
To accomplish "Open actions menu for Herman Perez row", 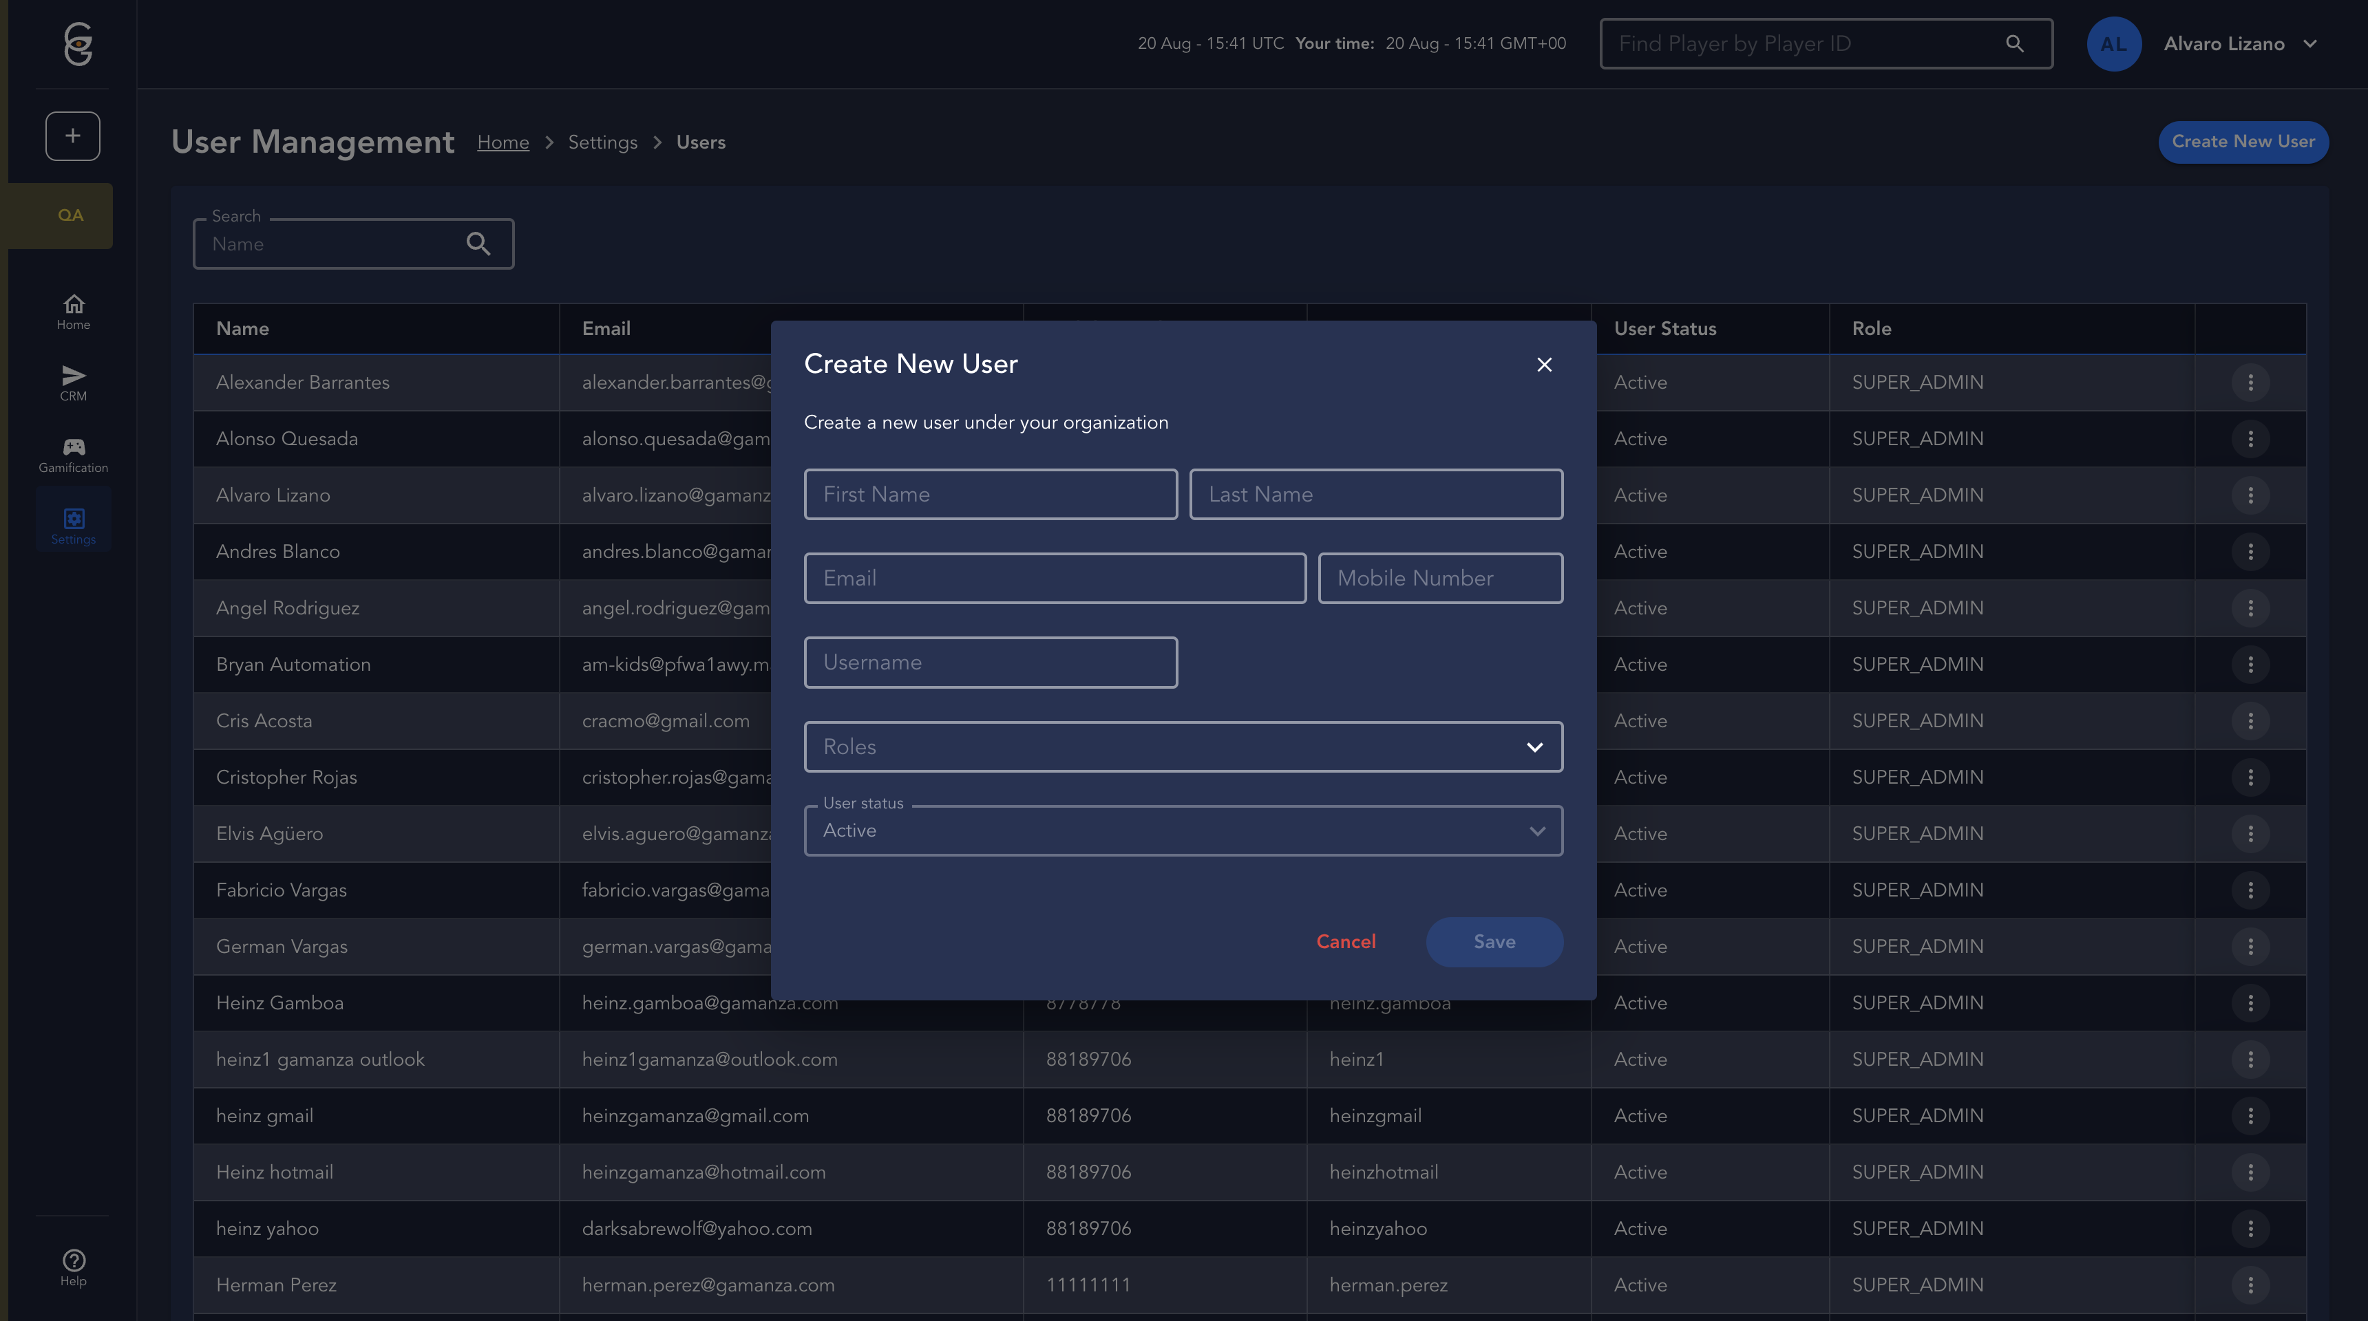I will click(2250, 1285).
